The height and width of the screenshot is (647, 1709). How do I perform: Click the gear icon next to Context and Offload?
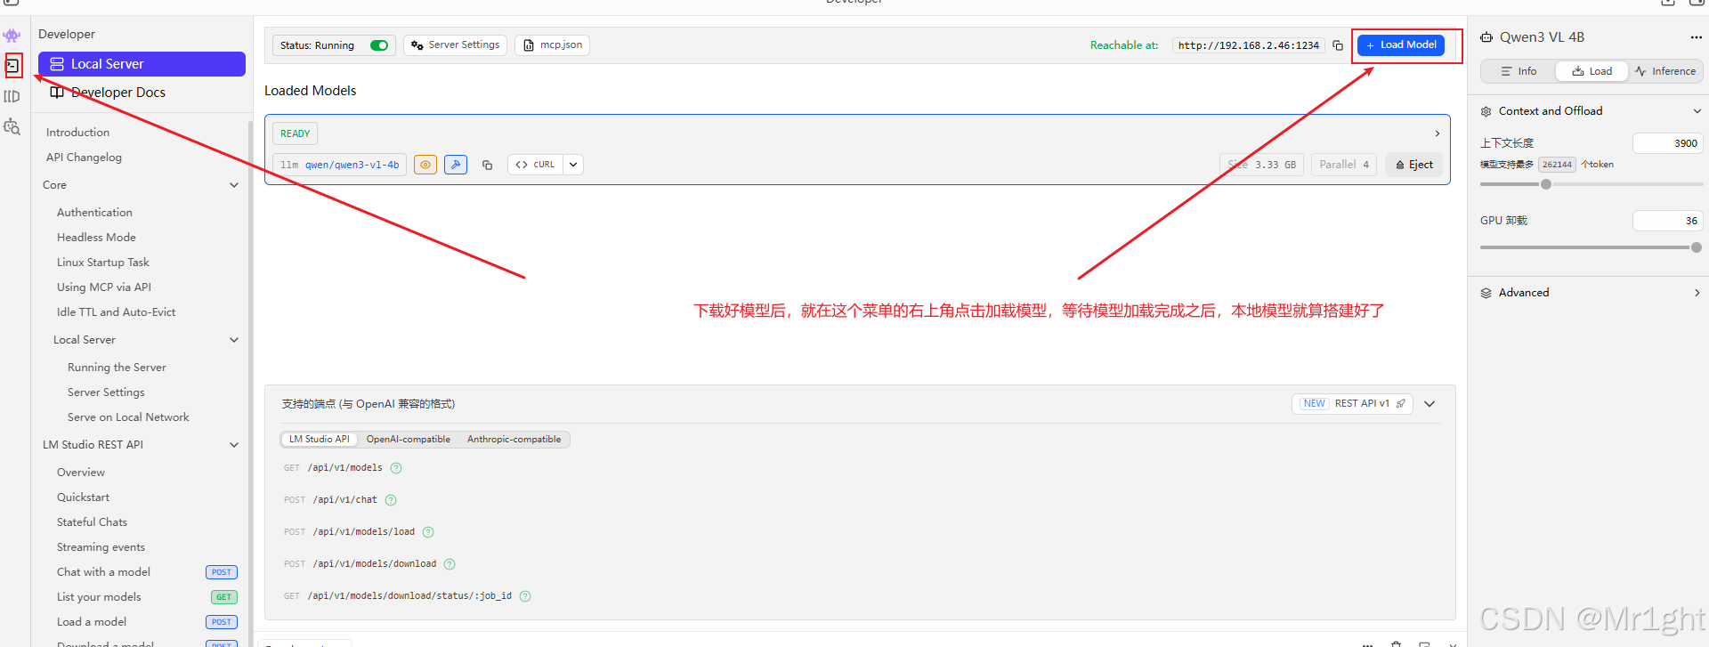(1486, 111)
